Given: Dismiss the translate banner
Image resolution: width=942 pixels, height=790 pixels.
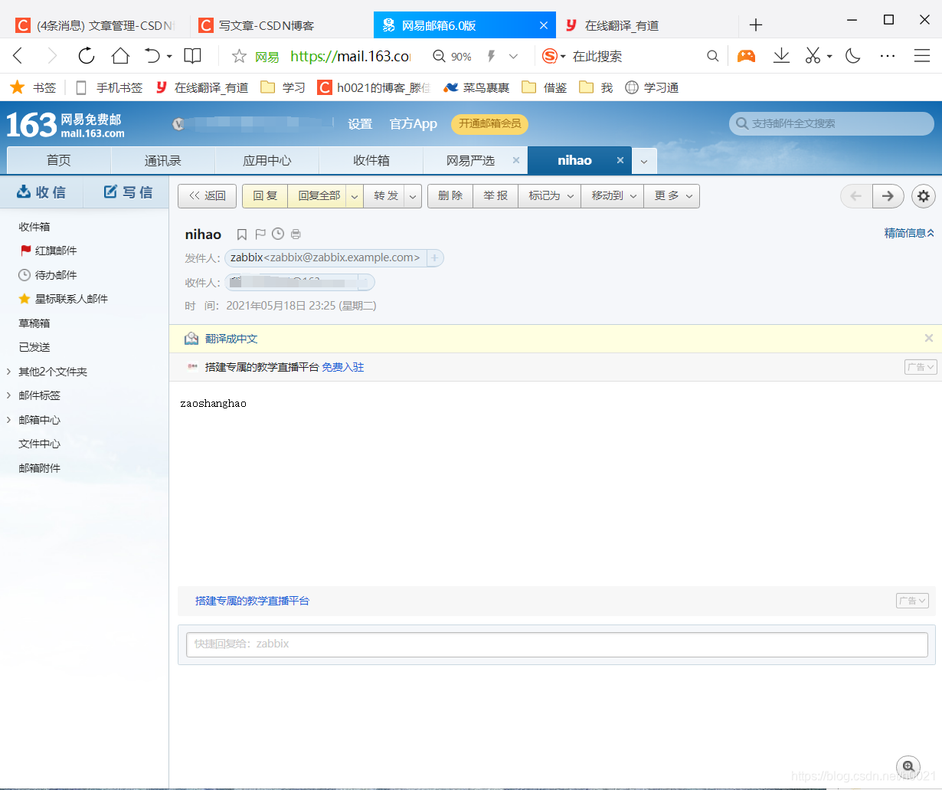Looking at the screenshot, I should point(928,338).
